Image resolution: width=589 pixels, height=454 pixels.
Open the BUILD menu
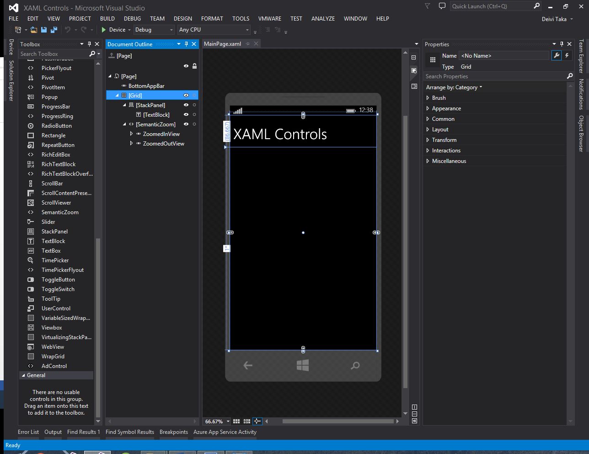(x=107, y=19)
